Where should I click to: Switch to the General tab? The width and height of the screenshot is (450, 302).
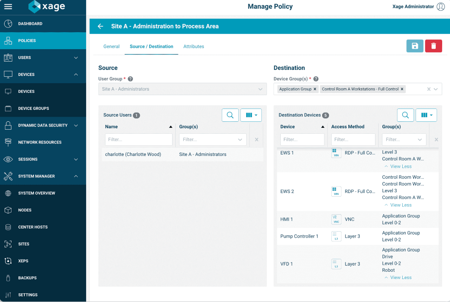tap(111, 46)
